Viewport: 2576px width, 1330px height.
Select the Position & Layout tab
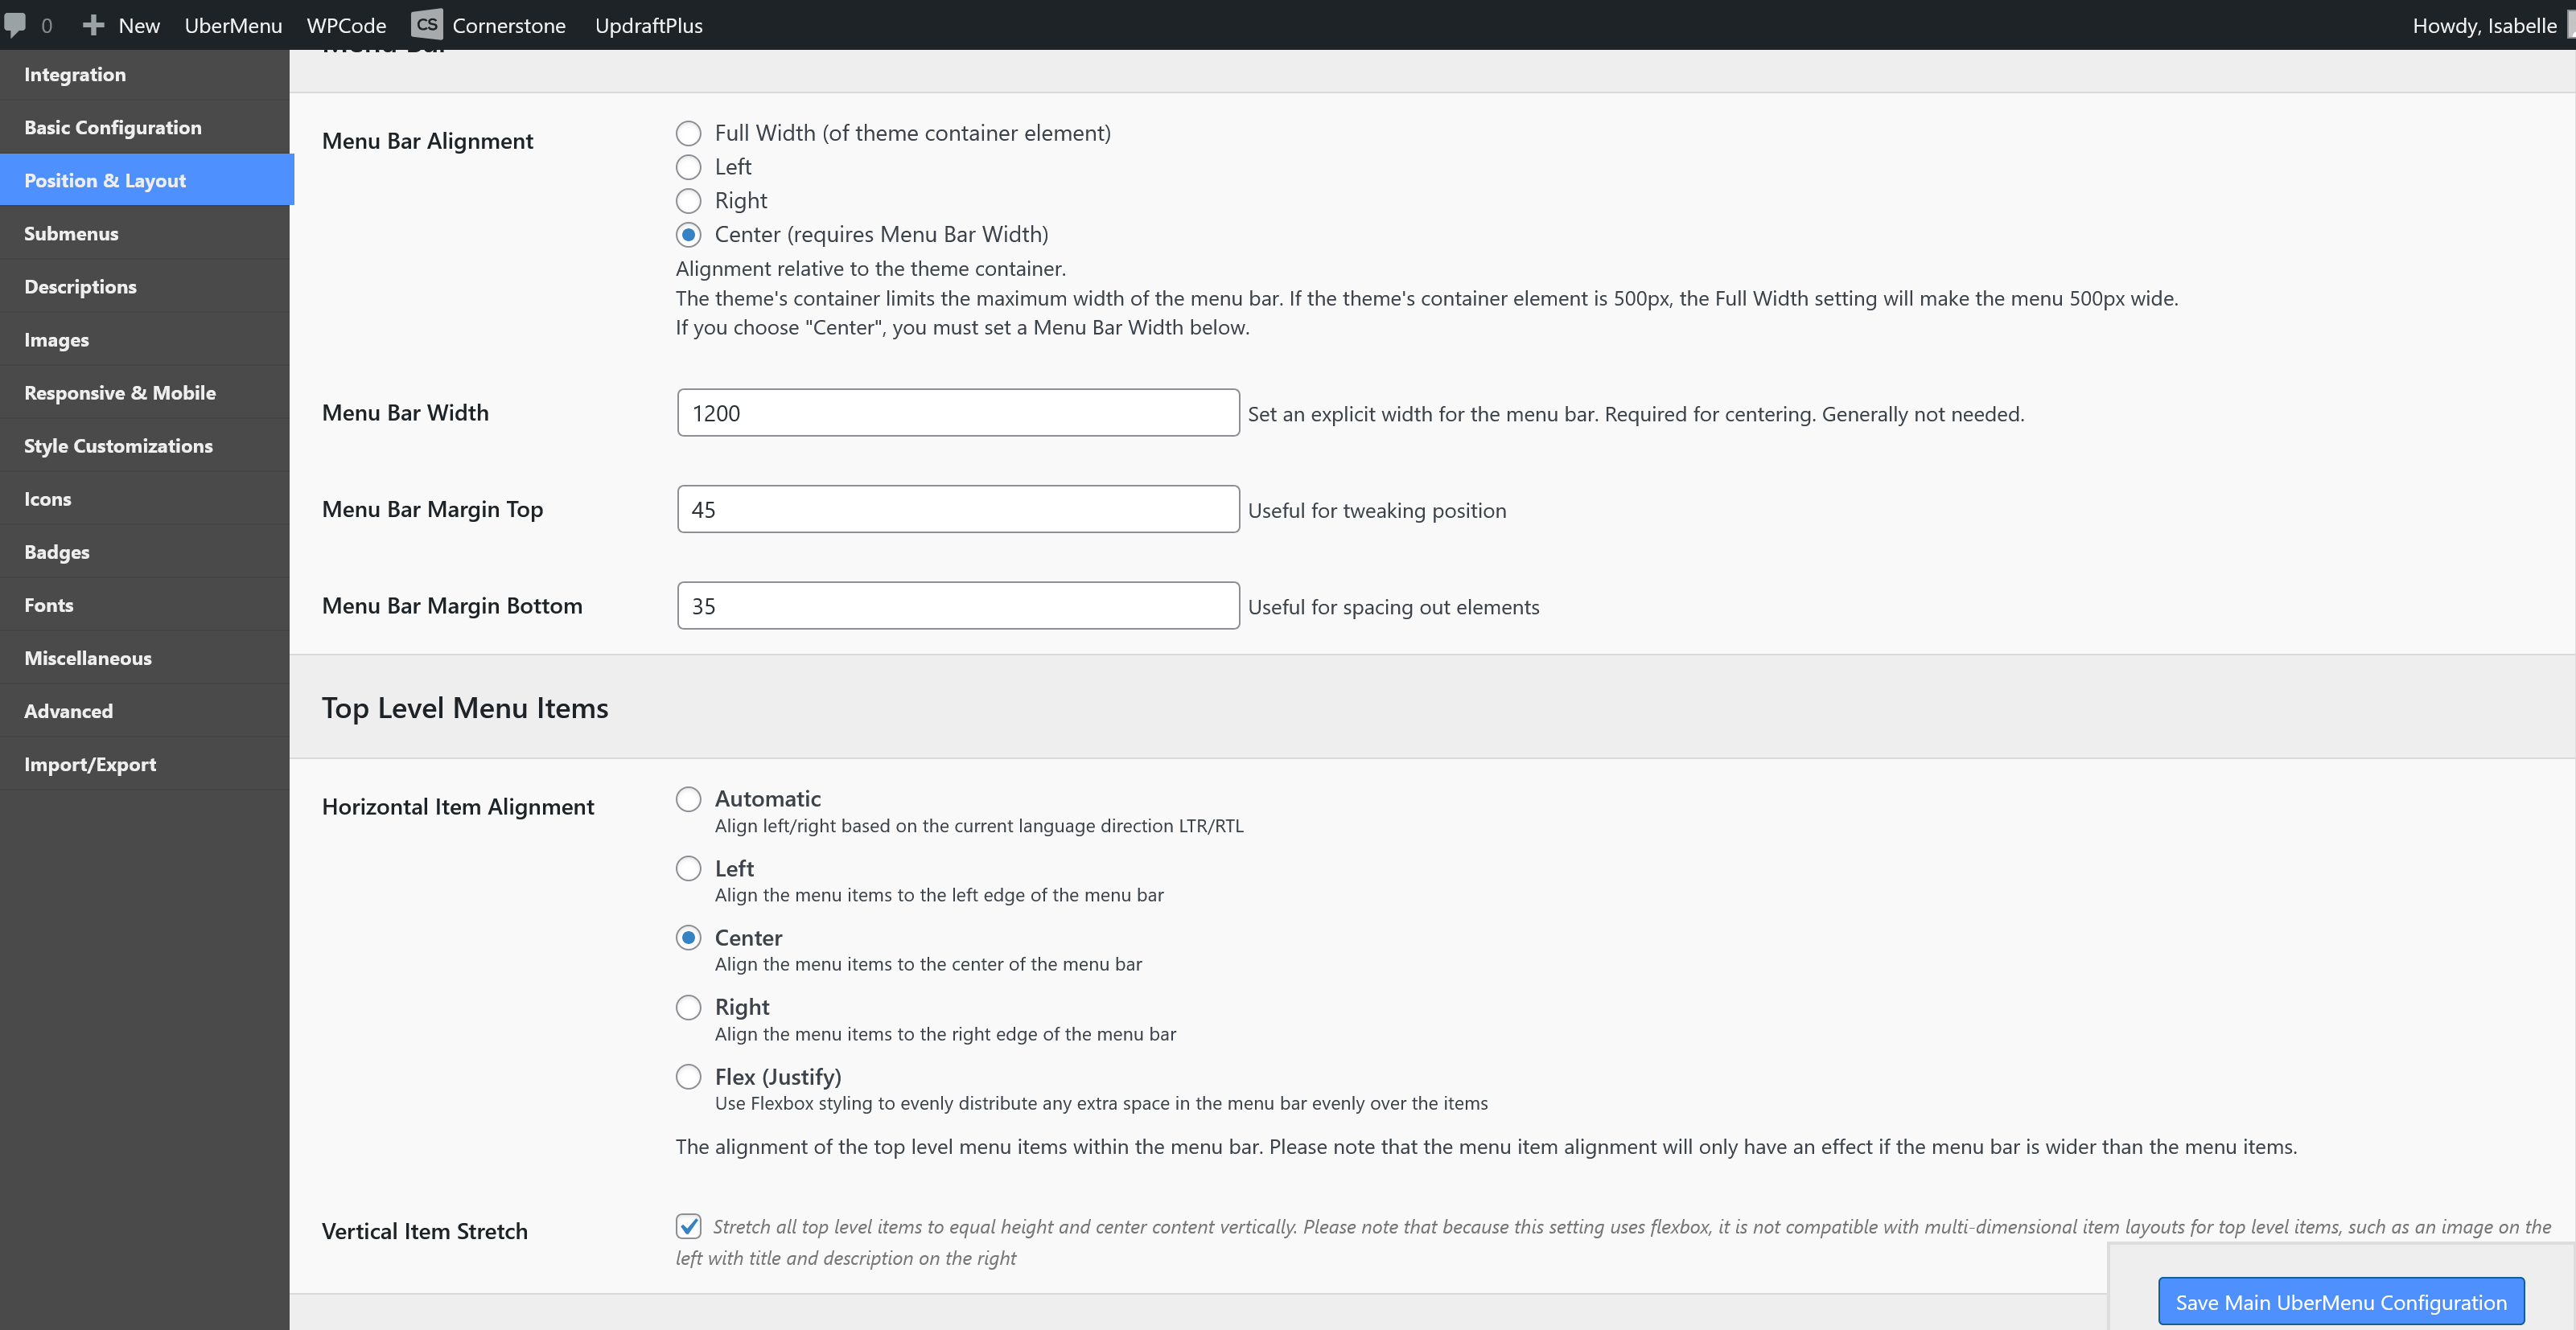147,180
